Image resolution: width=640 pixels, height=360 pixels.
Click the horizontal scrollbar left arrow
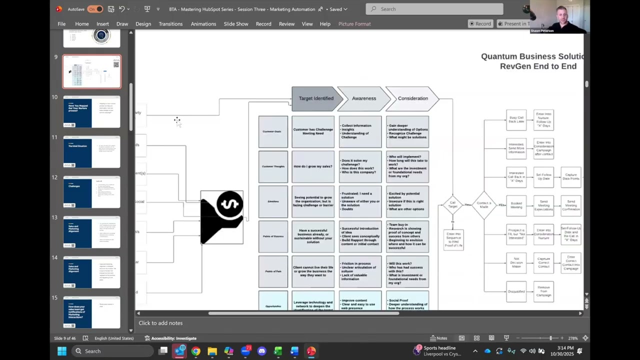pos(138,313)
